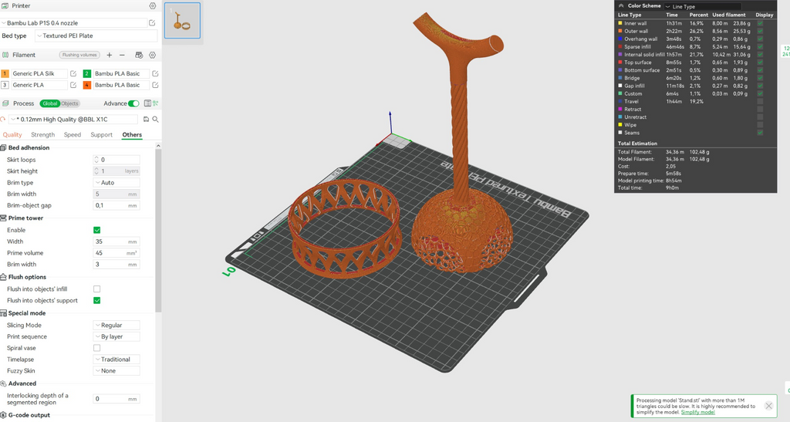Open the Print sequence dropdown
Viewport: 790px width, 422px height.
point(116,337)
